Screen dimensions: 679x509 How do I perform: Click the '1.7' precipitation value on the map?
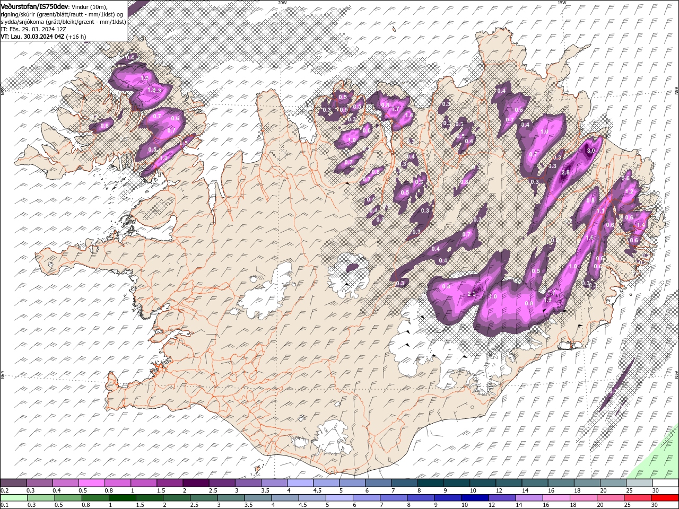tap(395, 109)
